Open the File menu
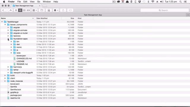 [x=19, y=2]
